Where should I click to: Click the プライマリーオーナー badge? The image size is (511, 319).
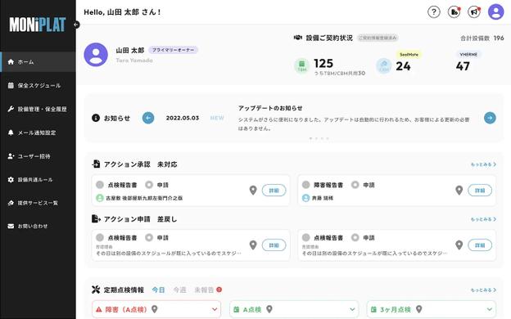coord(173,50)
